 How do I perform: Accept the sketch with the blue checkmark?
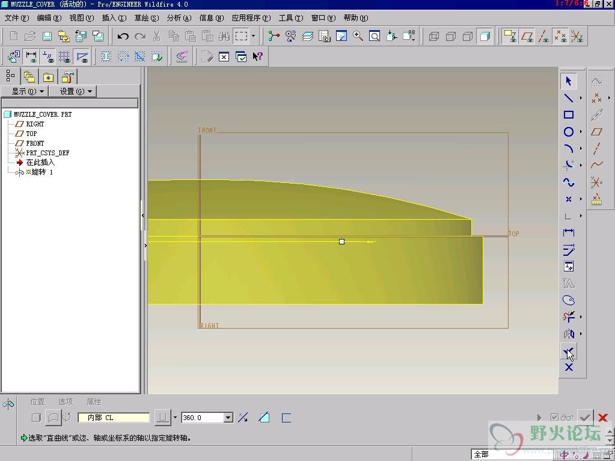pos(568,351)
